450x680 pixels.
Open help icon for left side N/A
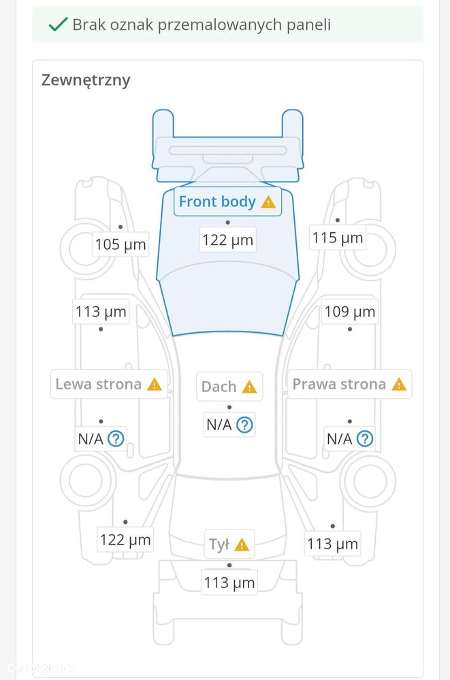pyautogui.click(x=116, y=438)
